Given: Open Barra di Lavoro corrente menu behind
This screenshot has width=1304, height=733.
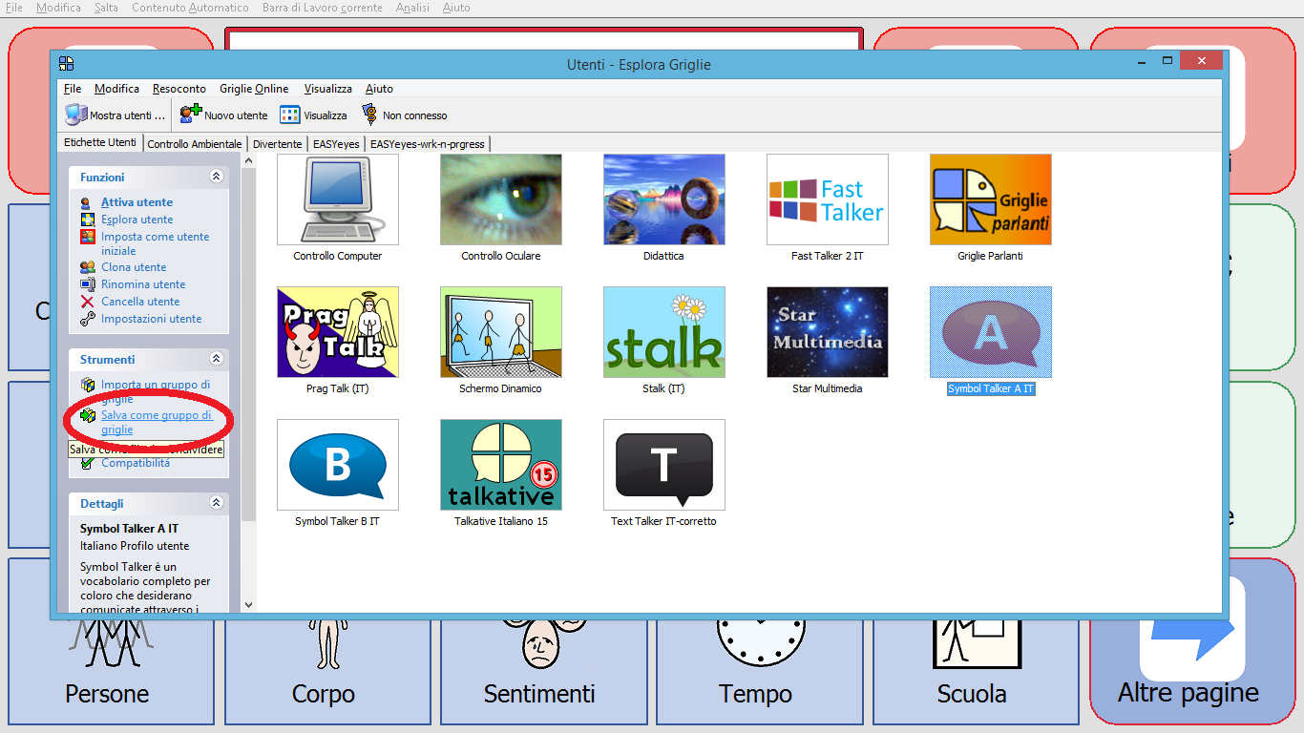Looking at the screenshot, I should coord(323,8).
